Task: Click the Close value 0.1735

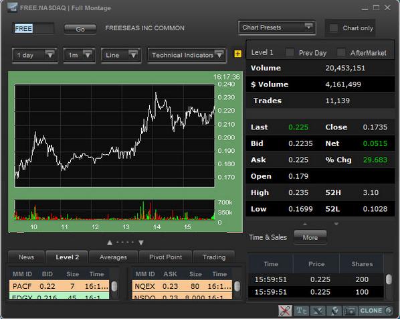Action: (x=375, y=127)
